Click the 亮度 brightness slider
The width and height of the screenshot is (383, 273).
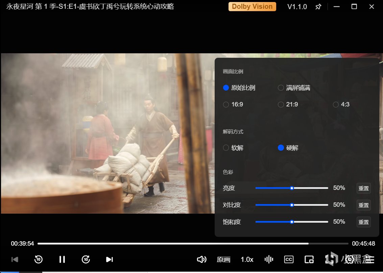(292, 188)
